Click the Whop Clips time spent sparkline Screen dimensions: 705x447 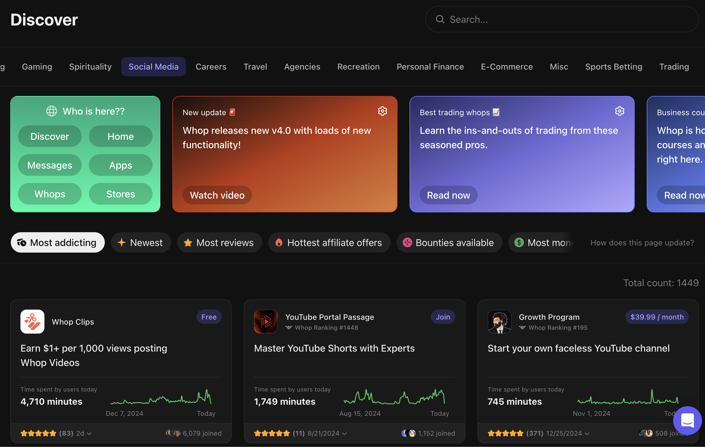[161, 398]
